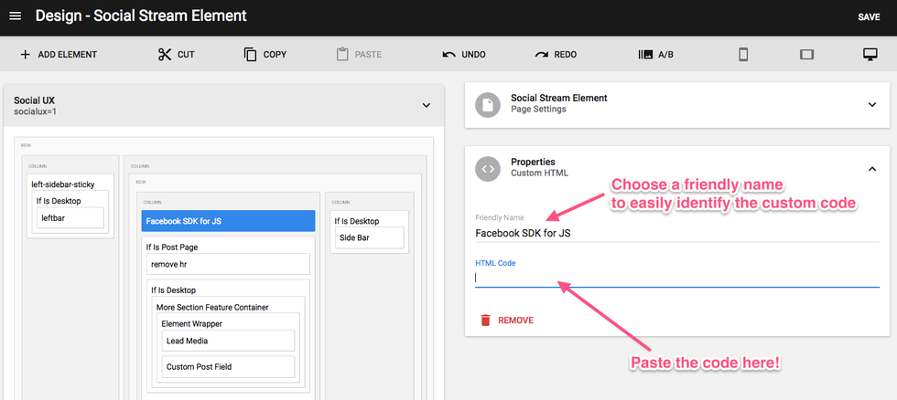Image resolution: width=897 pixels, height=400 pixels.
Task: Click the socialux=1 subtitle text
Action: coord(35,111)
